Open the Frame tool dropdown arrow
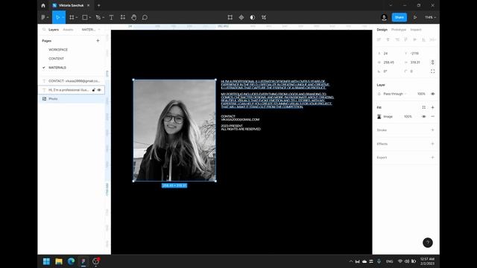 click(76, 18)
